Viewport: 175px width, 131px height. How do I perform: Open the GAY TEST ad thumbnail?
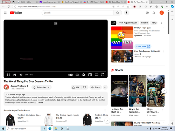(x=122, y=38)
